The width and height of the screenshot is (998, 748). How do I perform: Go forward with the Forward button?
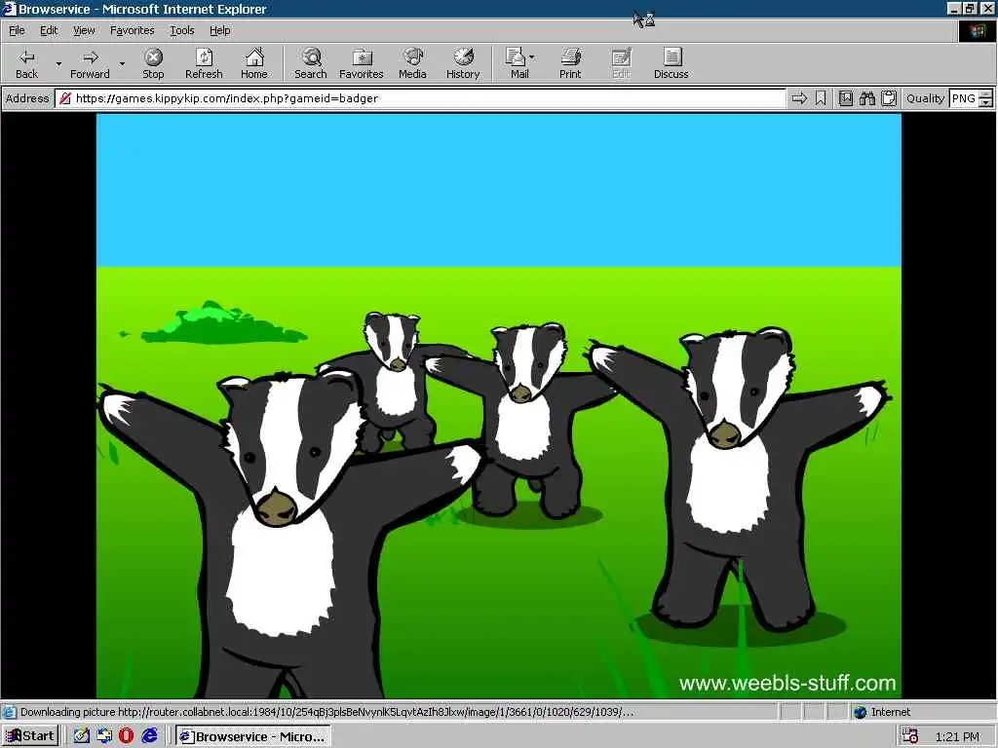(x=90, y=63)
